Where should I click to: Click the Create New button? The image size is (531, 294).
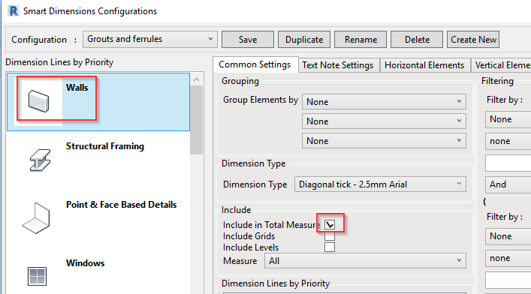473,40
